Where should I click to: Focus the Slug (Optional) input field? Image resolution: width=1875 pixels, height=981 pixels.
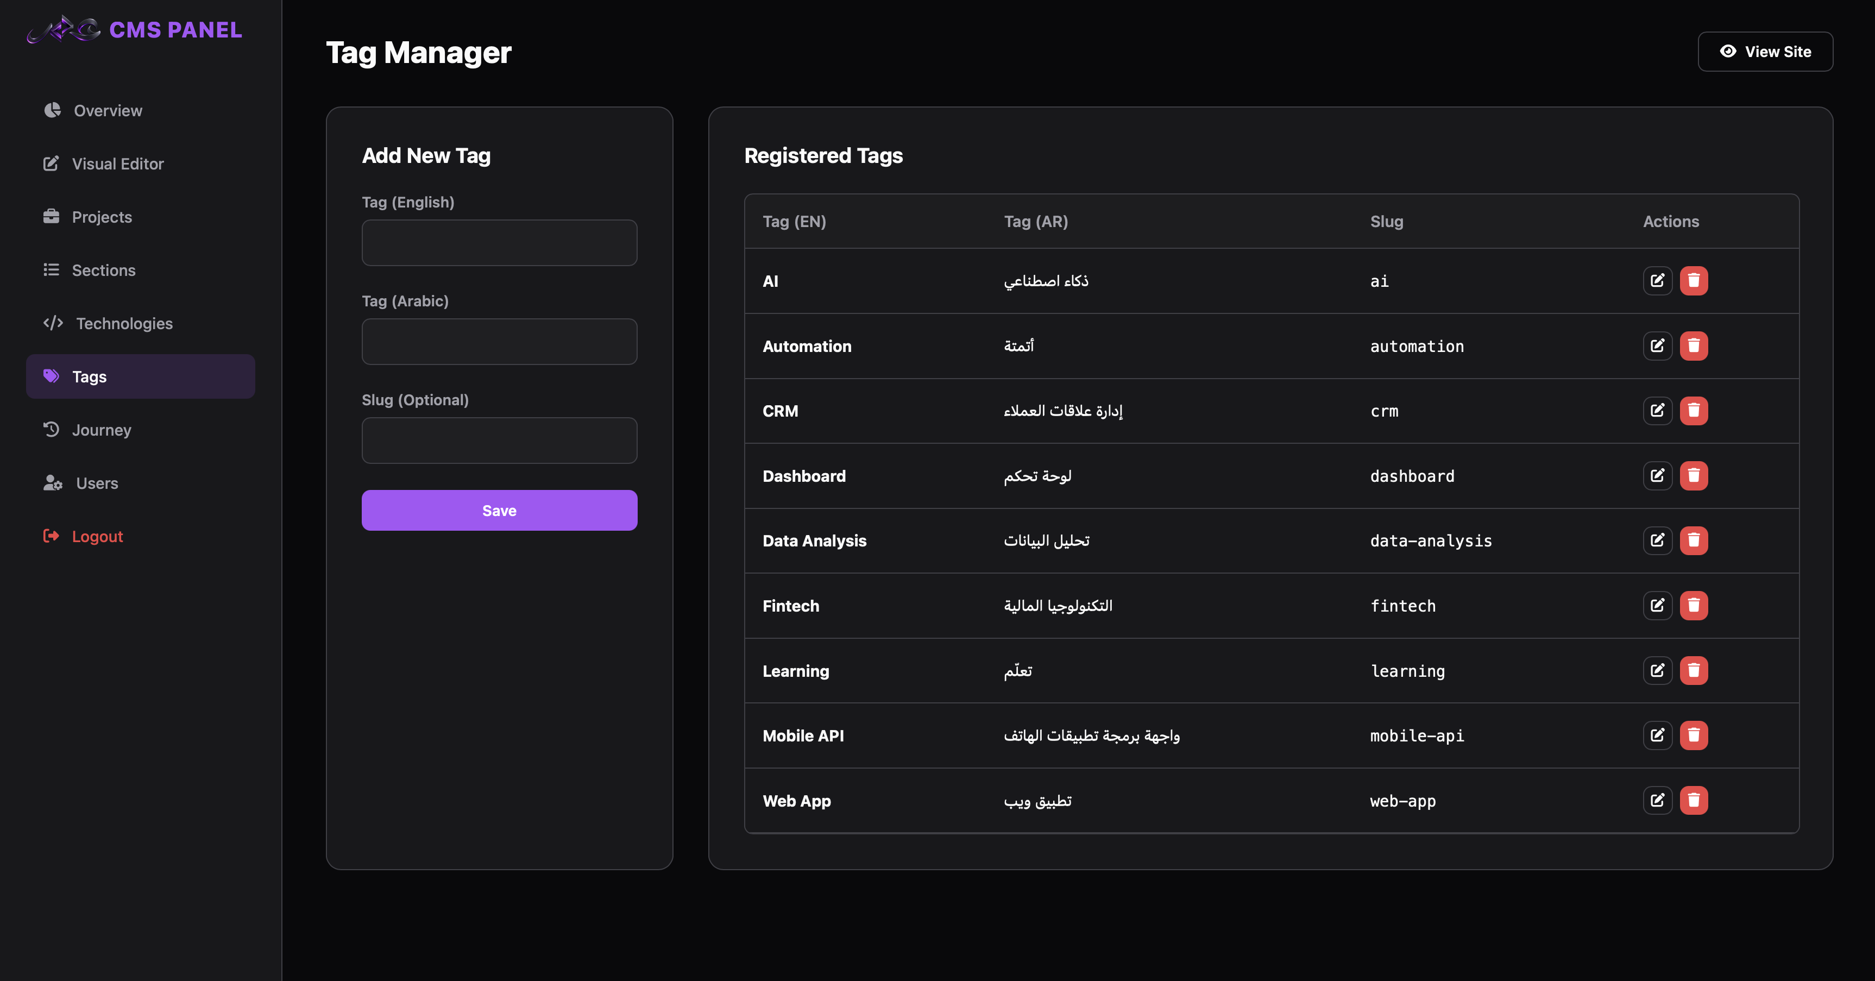tap(499, 441)
